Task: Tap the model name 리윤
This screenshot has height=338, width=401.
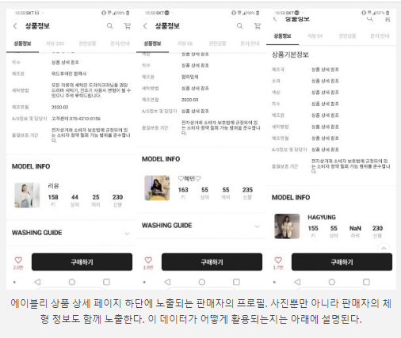Action: 53,186
